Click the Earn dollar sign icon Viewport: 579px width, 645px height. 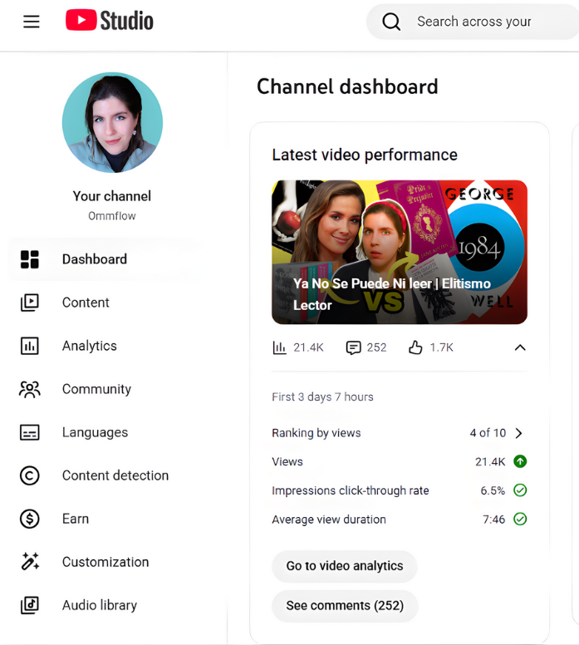tap(30, 519)
